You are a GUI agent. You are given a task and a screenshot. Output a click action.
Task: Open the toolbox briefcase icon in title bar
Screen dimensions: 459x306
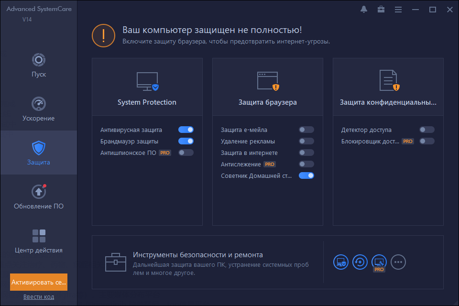(381, 10)
